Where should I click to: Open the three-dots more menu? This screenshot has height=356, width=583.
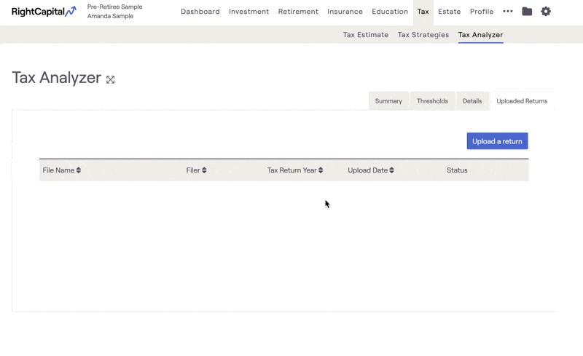click(x=507, y=11)
